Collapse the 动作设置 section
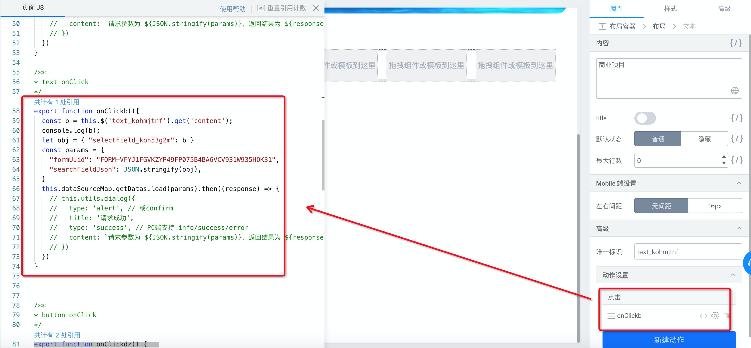Viewport: 751px width, 348px height. (x=732, y=275)
